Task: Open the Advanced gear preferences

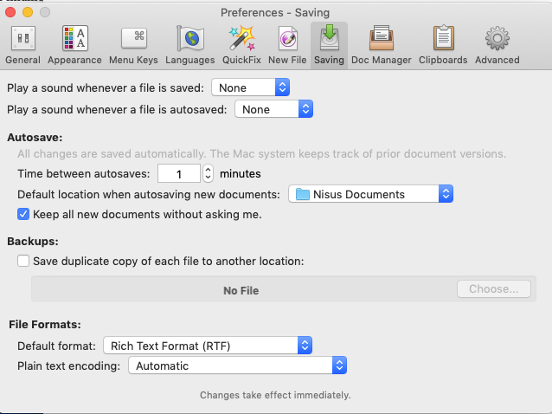Action: (x=497, y=45)
